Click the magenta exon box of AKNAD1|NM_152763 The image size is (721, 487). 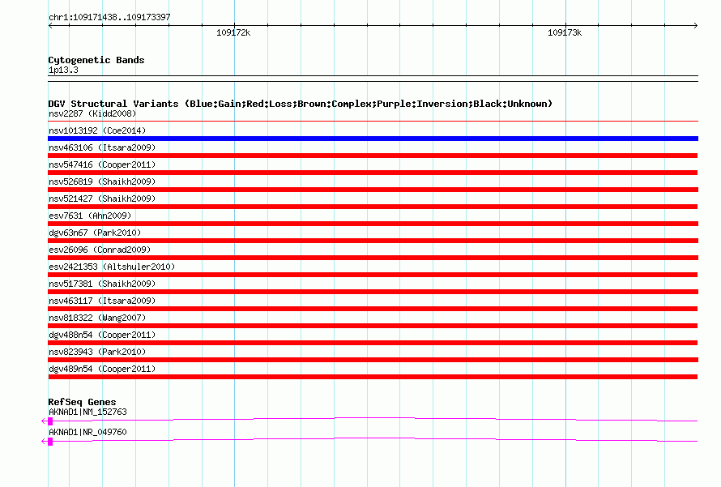pyautogui.click(x=50, y=421)
